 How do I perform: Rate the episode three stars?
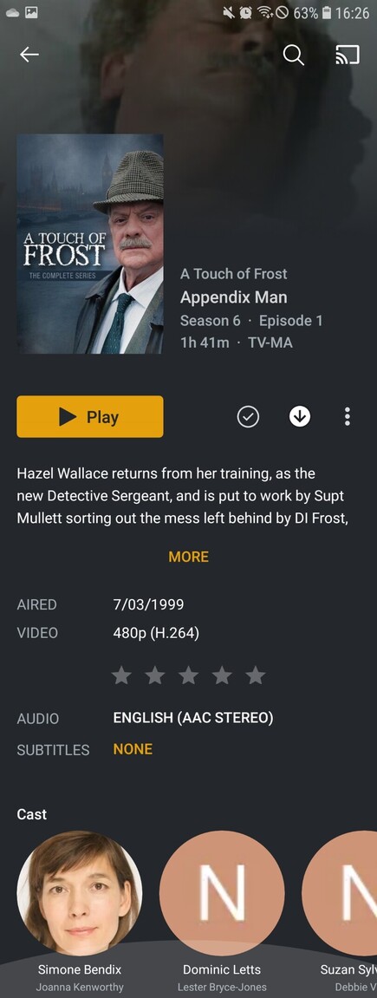point(189,675)
